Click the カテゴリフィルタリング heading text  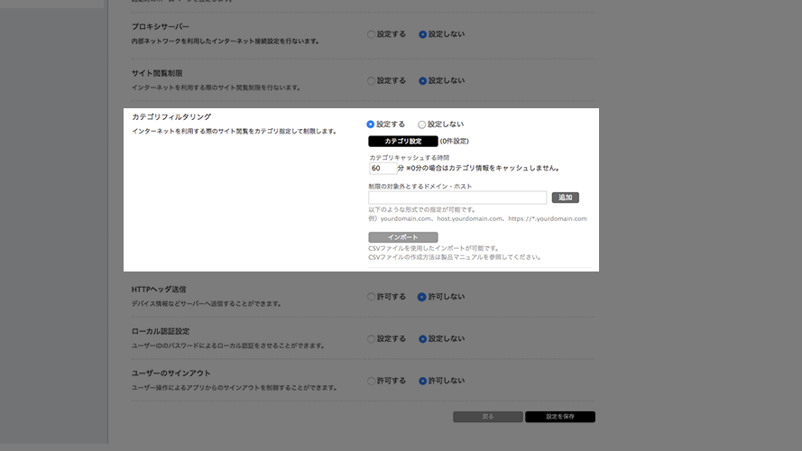click(171, 117)
